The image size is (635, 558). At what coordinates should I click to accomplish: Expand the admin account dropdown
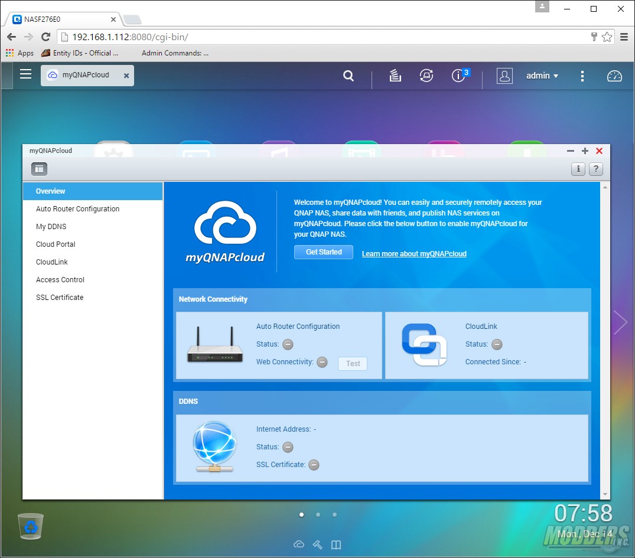(x=542, y=76)
